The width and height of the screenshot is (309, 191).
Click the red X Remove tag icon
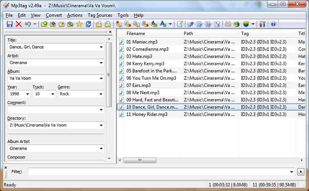19,24
